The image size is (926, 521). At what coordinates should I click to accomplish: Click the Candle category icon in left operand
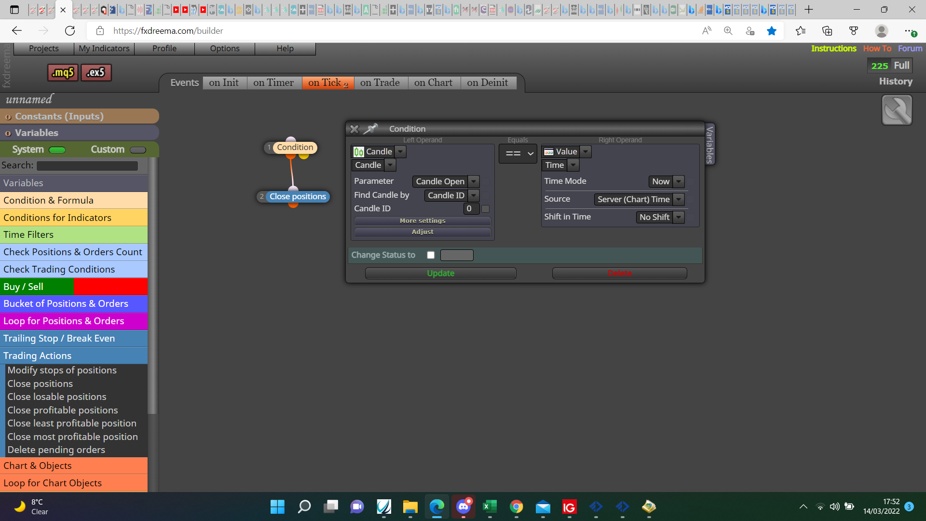[x=358, y=152]
